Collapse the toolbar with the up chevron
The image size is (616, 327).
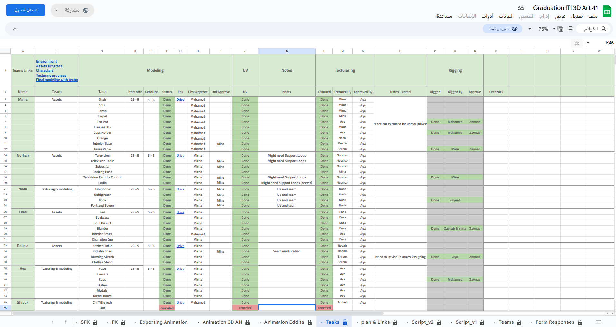click(x=15, y=29)
